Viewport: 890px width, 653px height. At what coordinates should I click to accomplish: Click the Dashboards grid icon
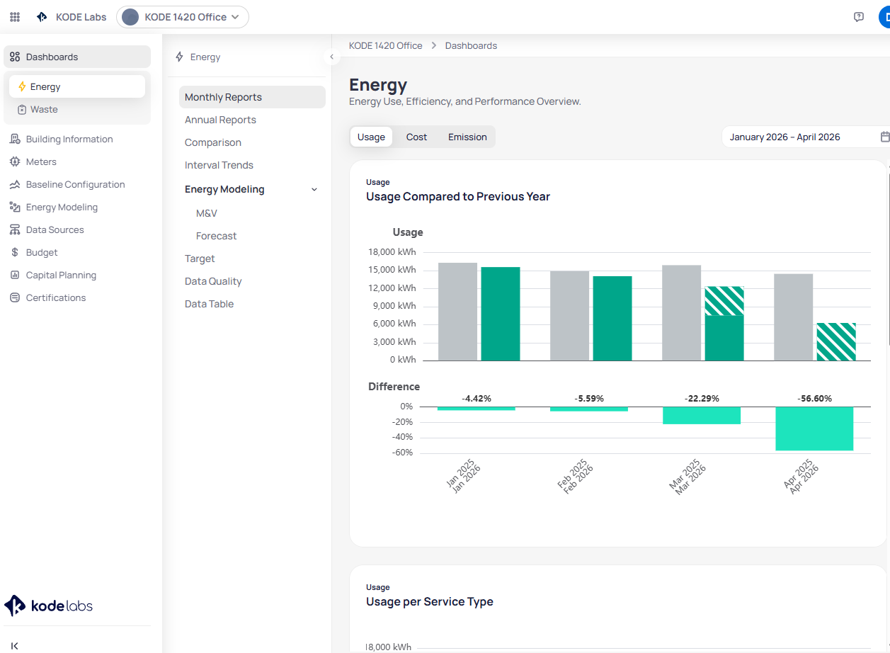click(15, 57)
